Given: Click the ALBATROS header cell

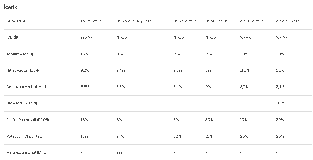Looking at the screenshot, I should pyautogui.click(x=16, y=21).
